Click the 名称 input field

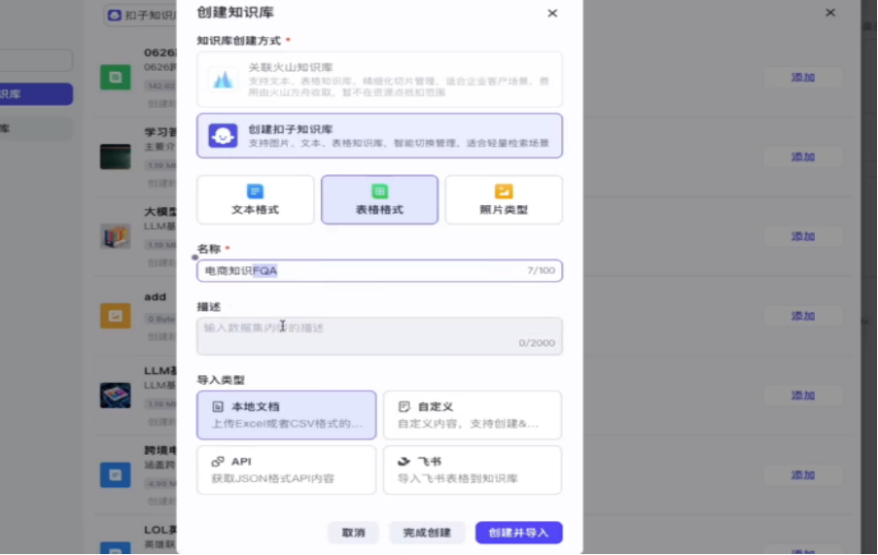379,271
